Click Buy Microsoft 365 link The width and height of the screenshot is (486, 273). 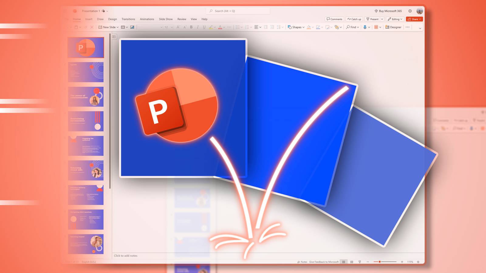(388, 11)
